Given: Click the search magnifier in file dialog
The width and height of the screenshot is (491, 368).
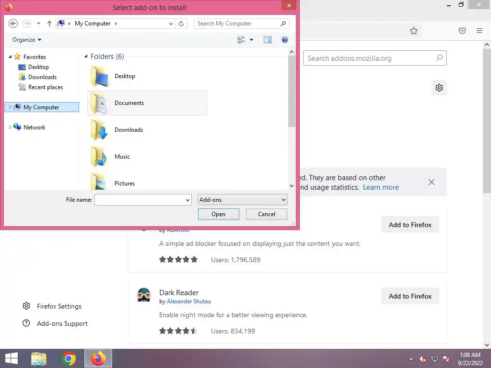Looking at the screenshot, I should [283, 23].
